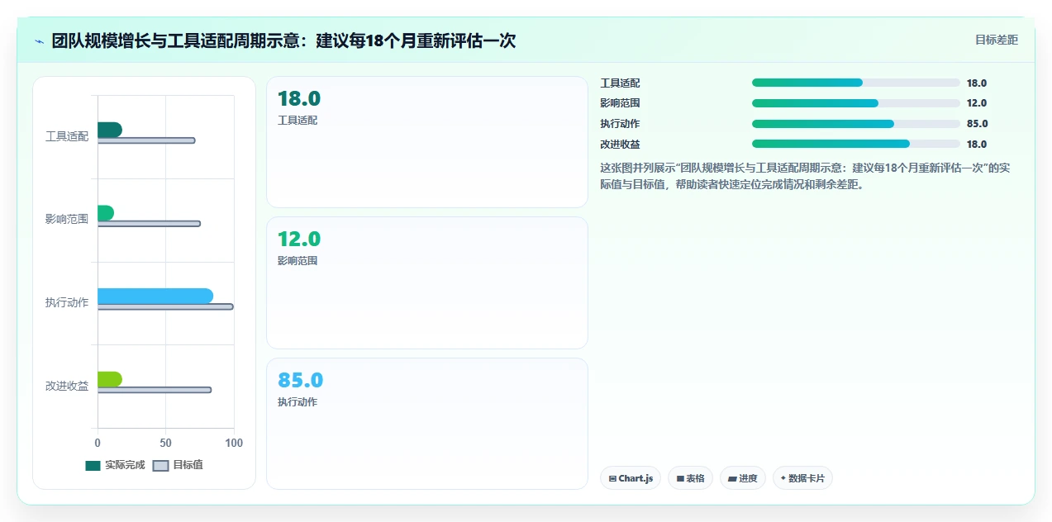Click the x-axis tick label 100
1052x522 pixels.
pyautogui.click(x=234, y=444)
